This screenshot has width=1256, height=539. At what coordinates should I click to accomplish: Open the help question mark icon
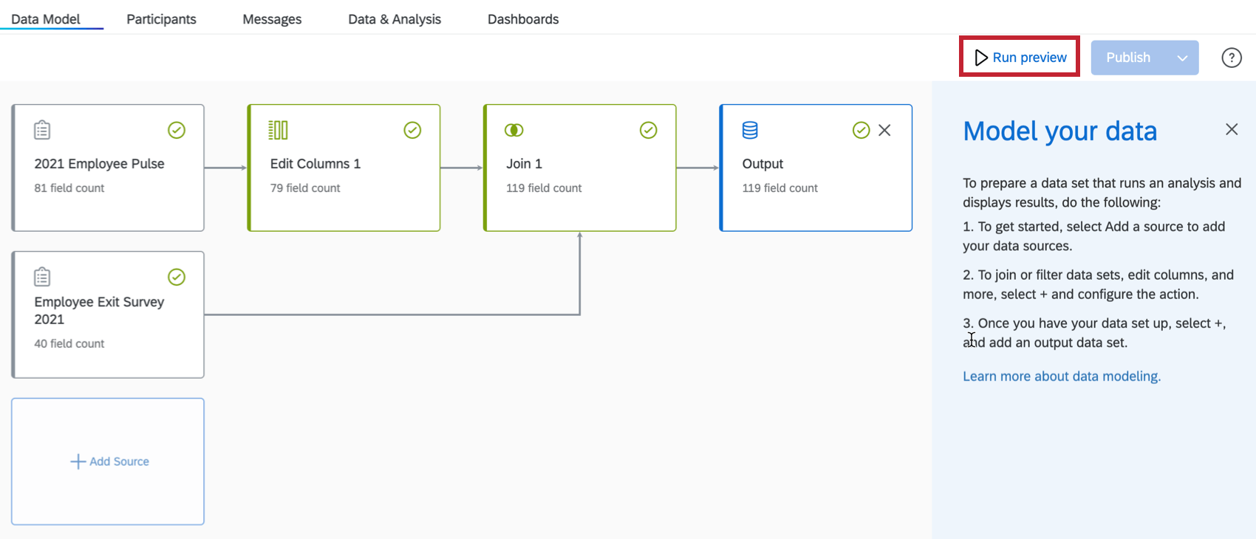[x=1231, y=58]
